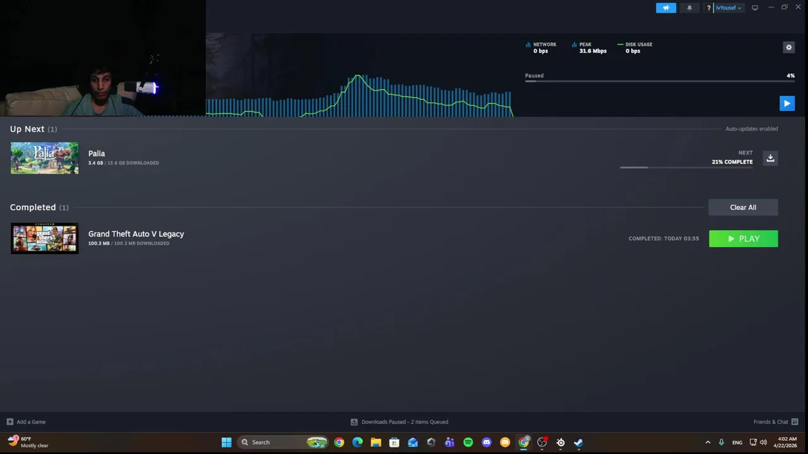Open the purple Discord taskbar icon
This screenshot has height=454, width=808.
click(486, 442)
